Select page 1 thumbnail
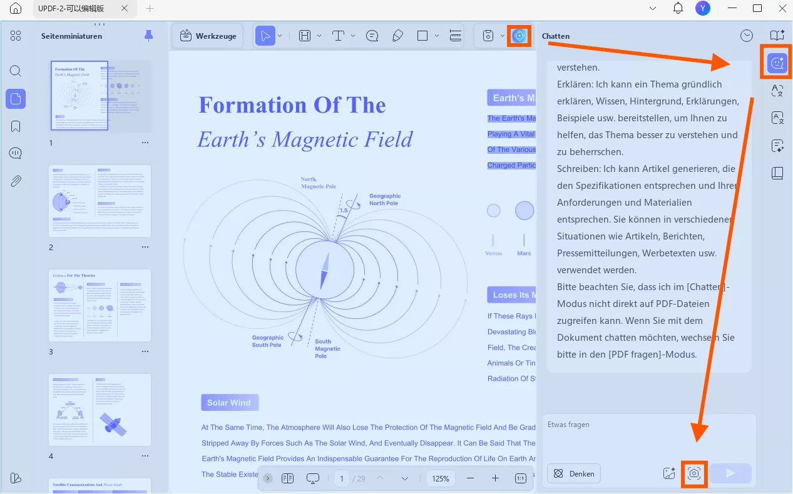 pyautogui.click(x=100, y=96)
